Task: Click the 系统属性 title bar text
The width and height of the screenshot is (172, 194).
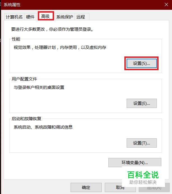Action: click(x=12, y=5)
